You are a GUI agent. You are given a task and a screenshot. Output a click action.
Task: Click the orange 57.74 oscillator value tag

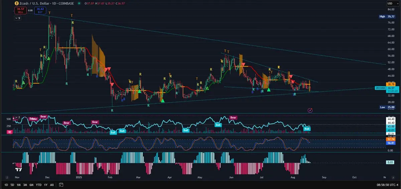coord(391,139)
